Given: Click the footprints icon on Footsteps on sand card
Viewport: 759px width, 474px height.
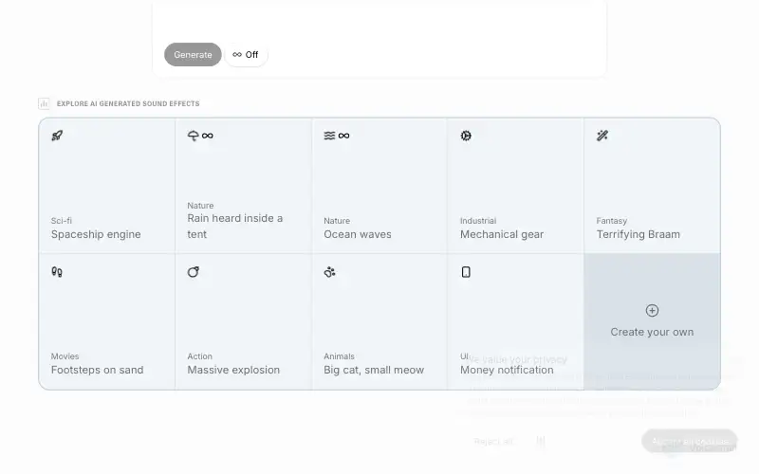Looking at the screenshot, I should [x=57, y=272].
